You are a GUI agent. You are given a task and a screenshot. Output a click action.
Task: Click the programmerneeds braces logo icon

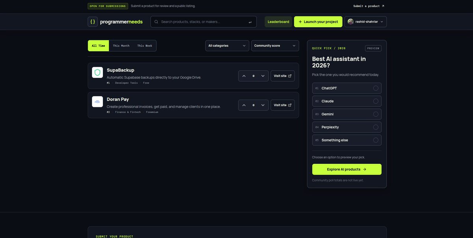[93, 22]
